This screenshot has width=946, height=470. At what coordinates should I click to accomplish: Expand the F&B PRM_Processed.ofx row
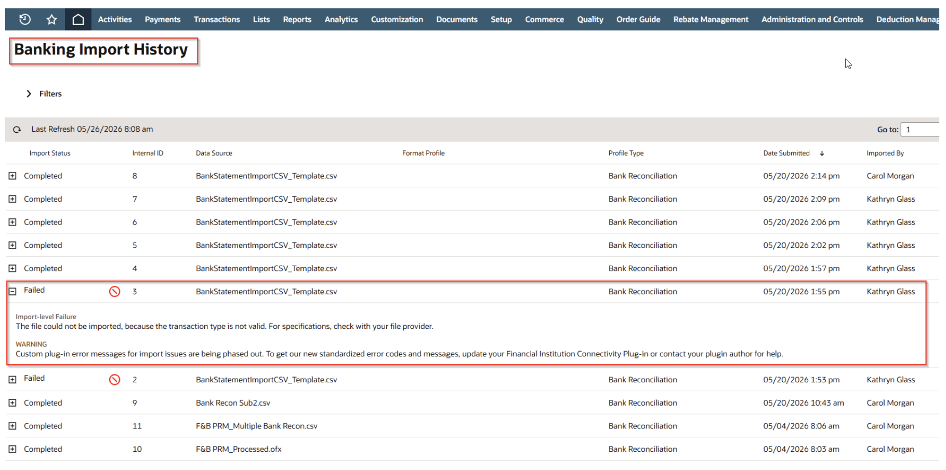click(x=12, y=449)
